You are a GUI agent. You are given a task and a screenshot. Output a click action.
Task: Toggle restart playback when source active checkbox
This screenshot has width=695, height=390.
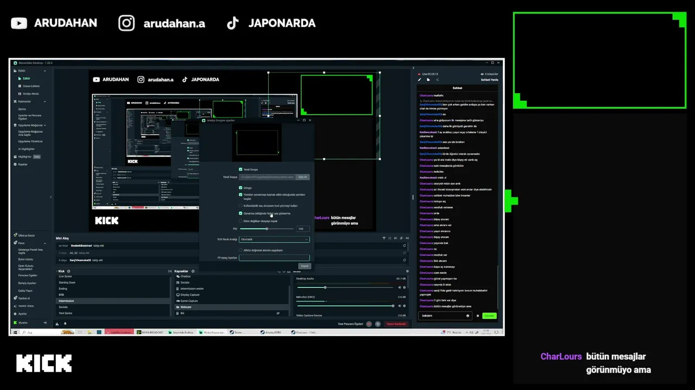point(241,195)
